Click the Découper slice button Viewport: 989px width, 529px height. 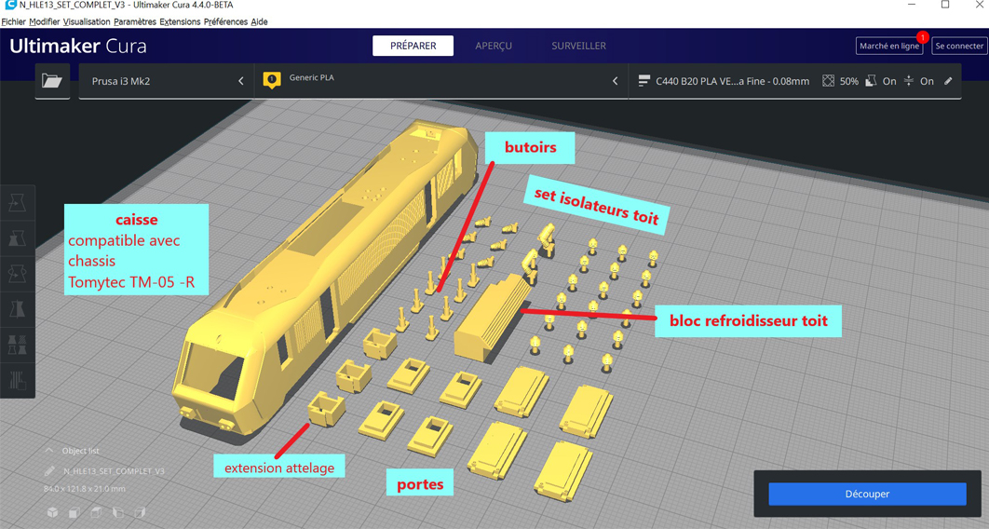(866, 494)
